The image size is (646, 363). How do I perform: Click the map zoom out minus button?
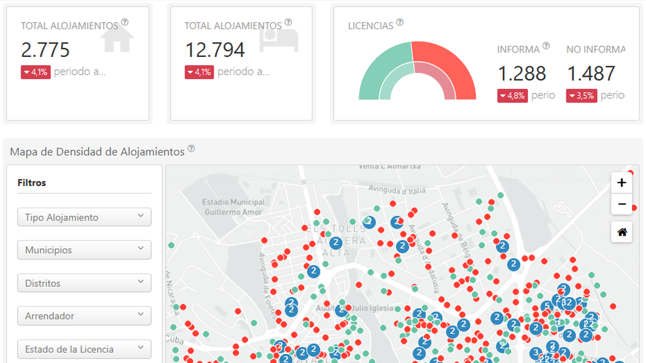tap(622, 204)
